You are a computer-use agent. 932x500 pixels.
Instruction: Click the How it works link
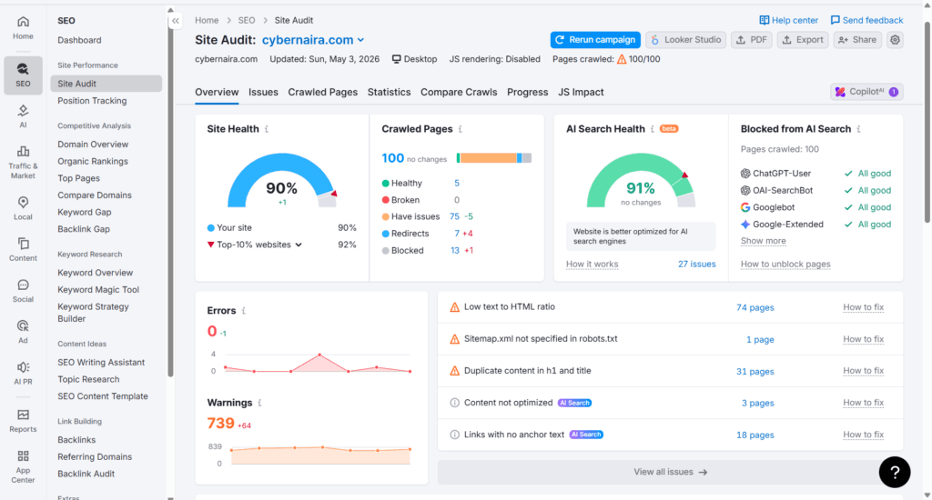[x=592, y=265]
